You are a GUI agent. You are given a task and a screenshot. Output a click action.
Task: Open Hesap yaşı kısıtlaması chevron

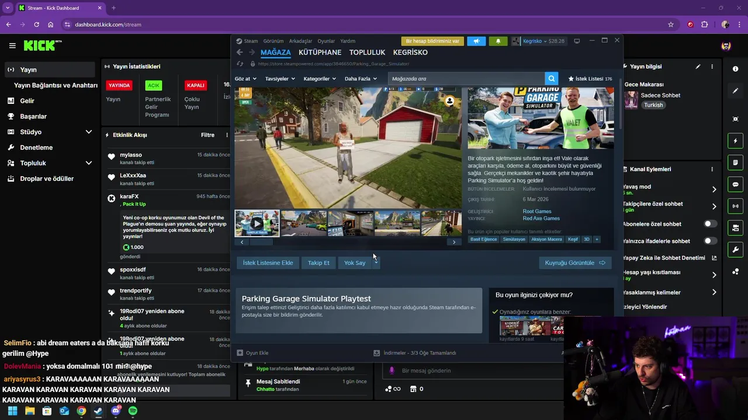point(714,275)
